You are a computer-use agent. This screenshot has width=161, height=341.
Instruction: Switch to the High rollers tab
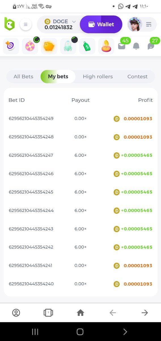click(x=98, y=76)
